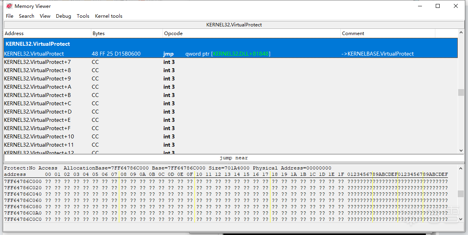Open the Kernel tools menu
The width and height of the screenshot is (468, 235).
109,16
